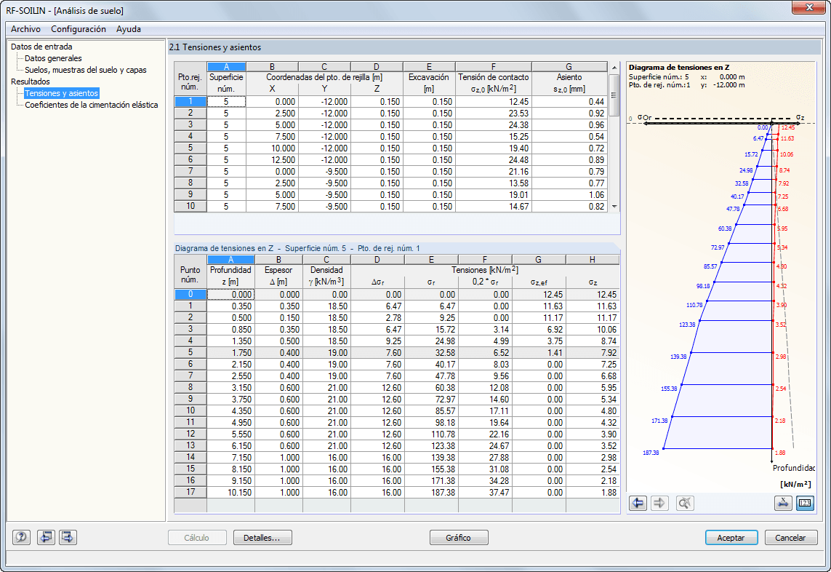Open the Ayuda menu
This screenshot has width=831, height=572.
128,29
